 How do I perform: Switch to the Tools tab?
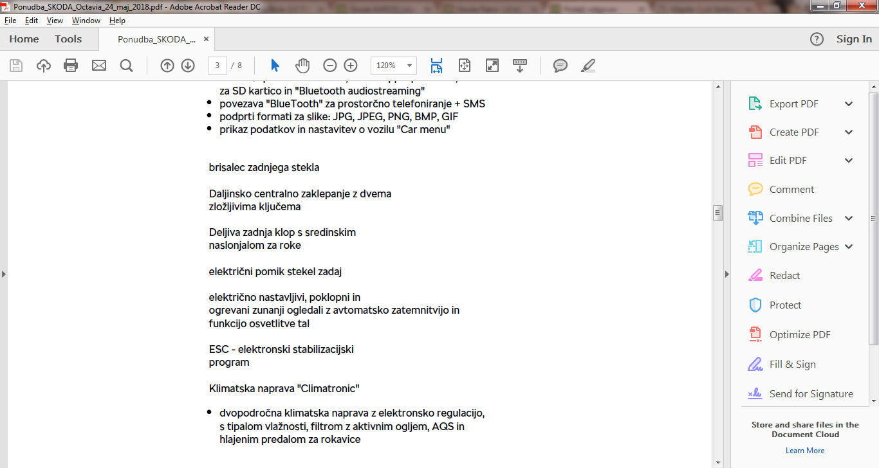(68, 39)
